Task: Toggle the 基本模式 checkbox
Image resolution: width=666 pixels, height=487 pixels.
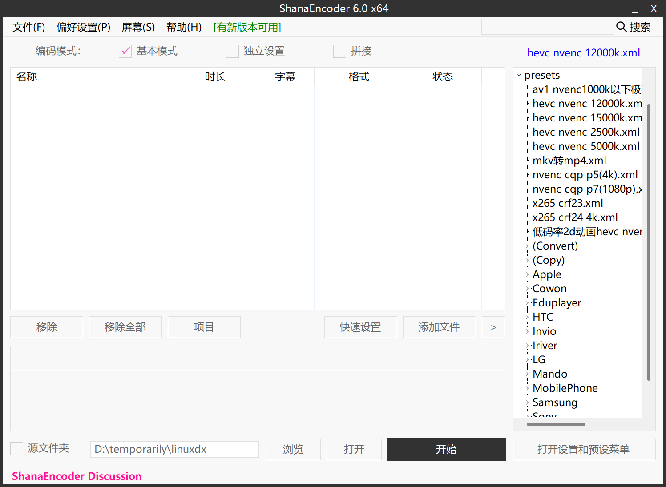Action: [125, 52]
